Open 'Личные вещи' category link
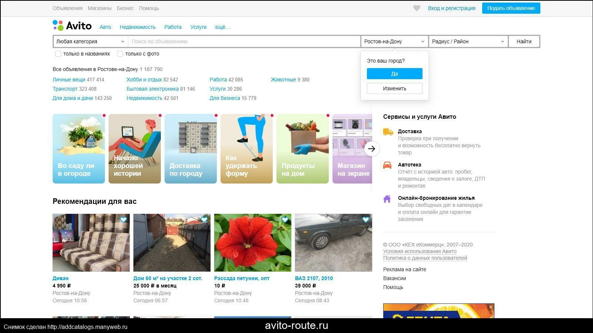Image resolution: width=593 pixels, height=333 pixels. [69, 80]
